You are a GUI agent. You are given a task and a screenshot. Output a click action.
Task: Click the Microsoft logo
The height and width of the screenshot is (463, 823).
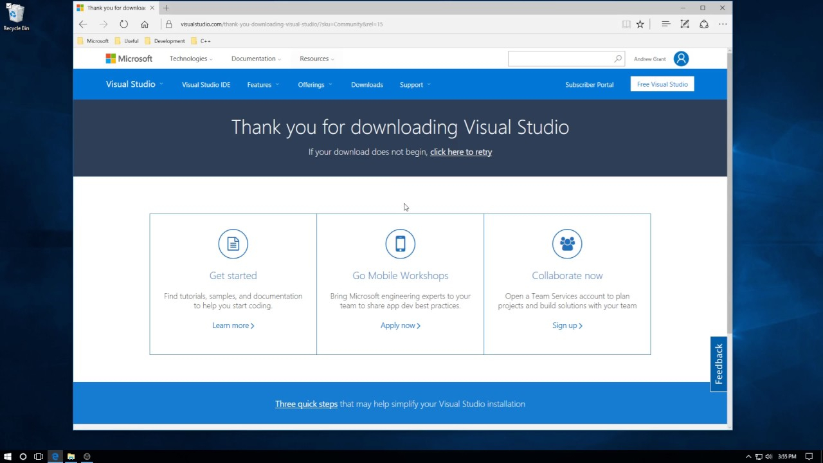click(129, 59)
